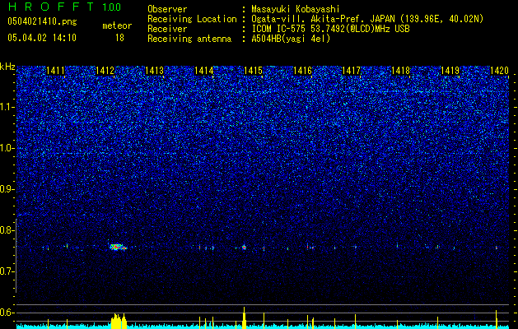Click the 1.1 kHz frequency label
518x329 pixels.
[x=7, y=107]
